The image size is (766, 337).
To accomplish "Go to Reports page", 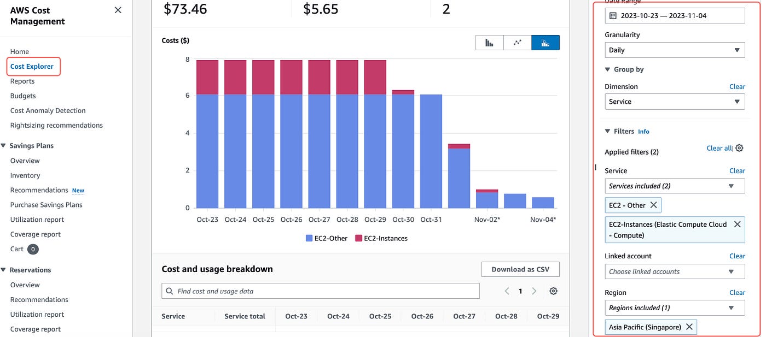I will tap(22, 81).
